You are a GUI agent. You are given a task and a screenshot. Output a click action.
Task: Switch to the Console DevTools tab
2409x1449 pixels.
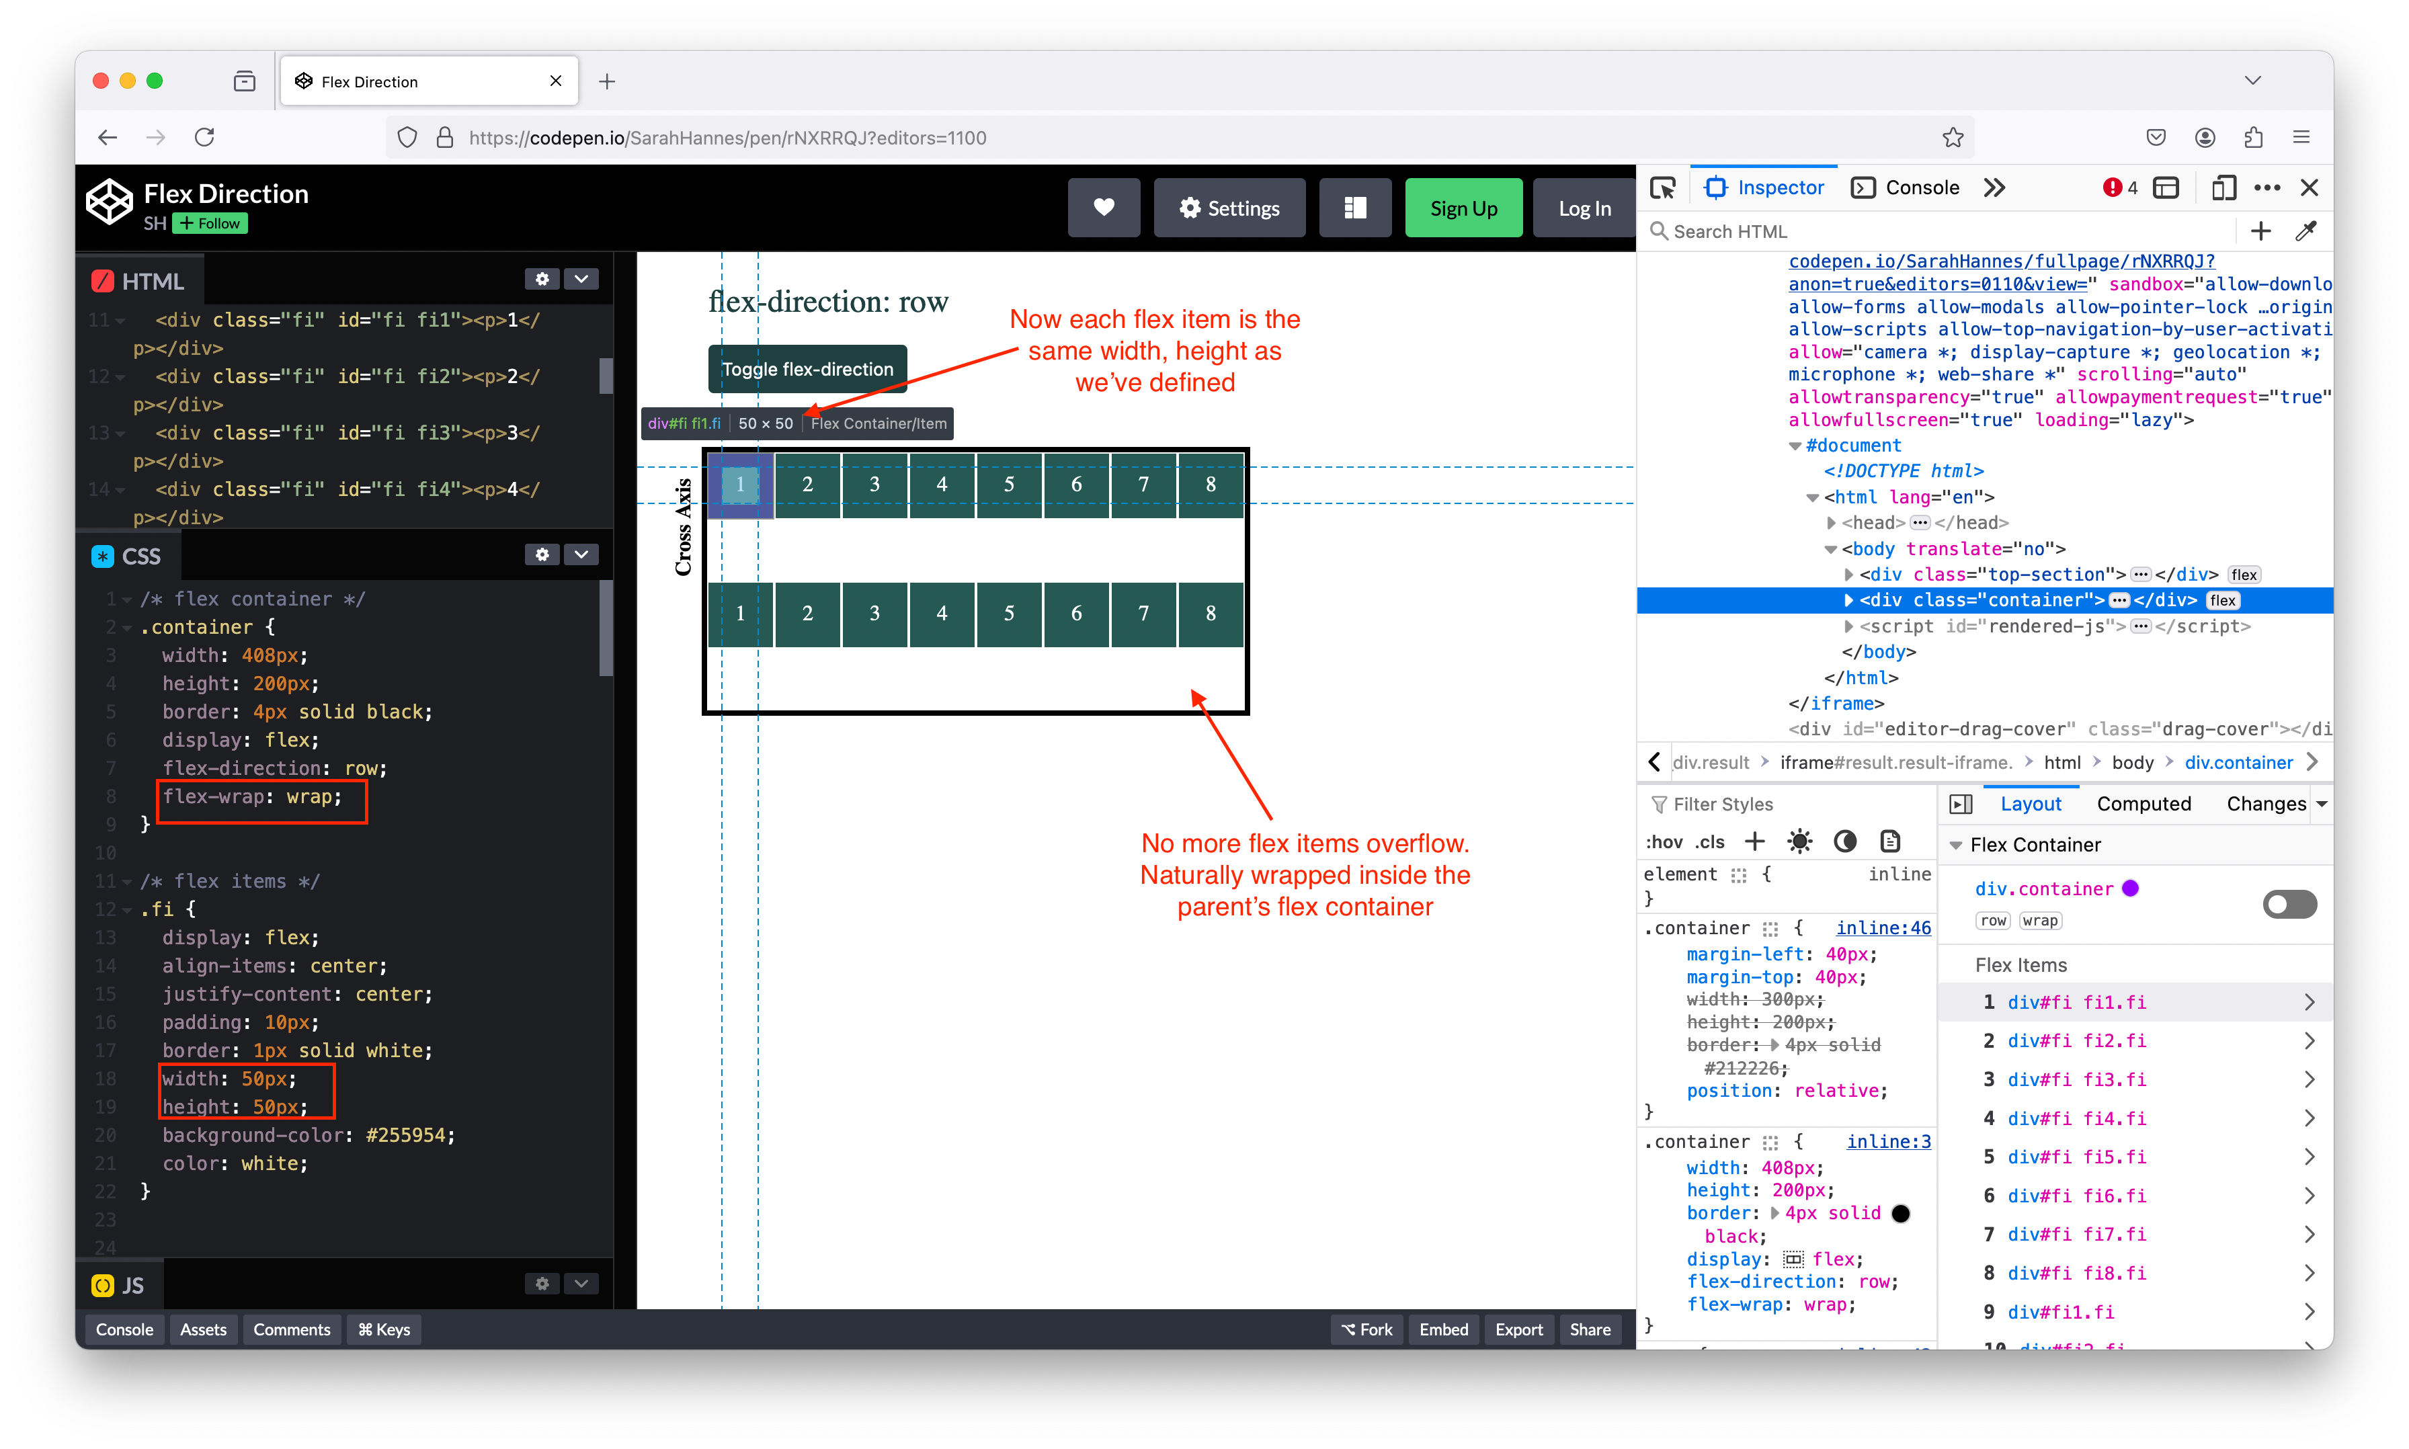(x=1905, y=188)
